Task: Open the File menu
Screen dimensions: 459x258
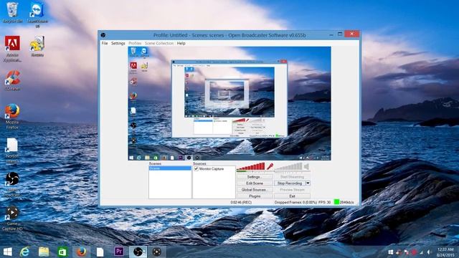Action: click(x=105, y=43)
